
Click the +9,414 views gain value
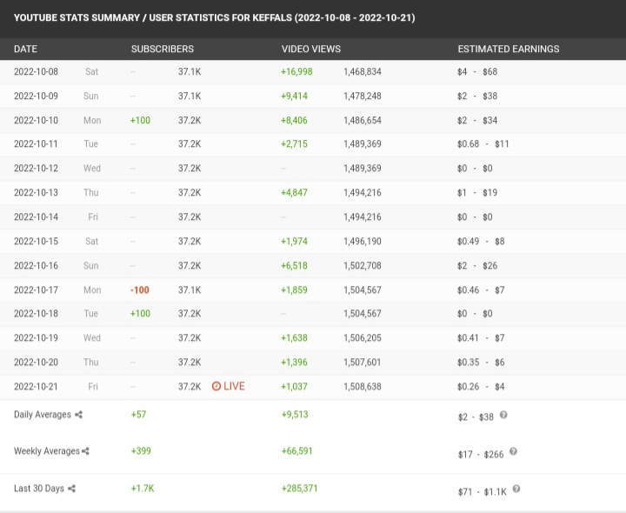(x=294, y=97)
